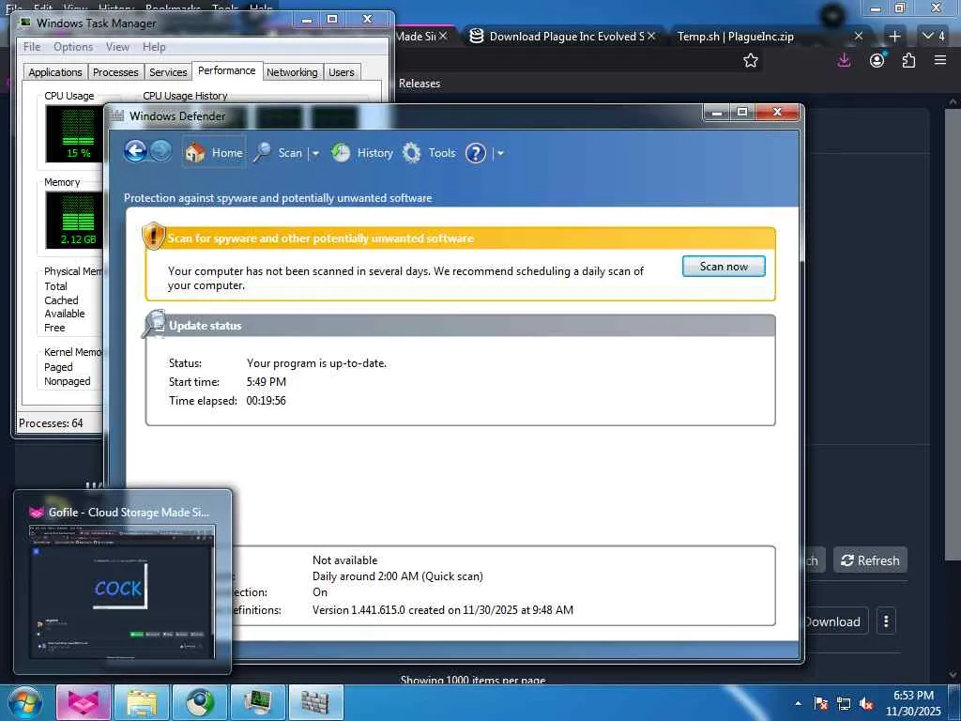Screen dimensions: 961x721
Task: Click the bookmark star icon in browser
Action: click(750, 60)
